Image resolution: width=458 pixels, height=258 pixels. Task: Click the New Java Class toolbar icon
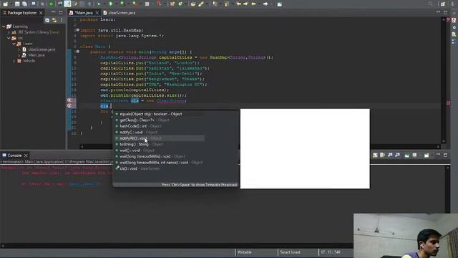pyautogui.click(x=180, y=4)
